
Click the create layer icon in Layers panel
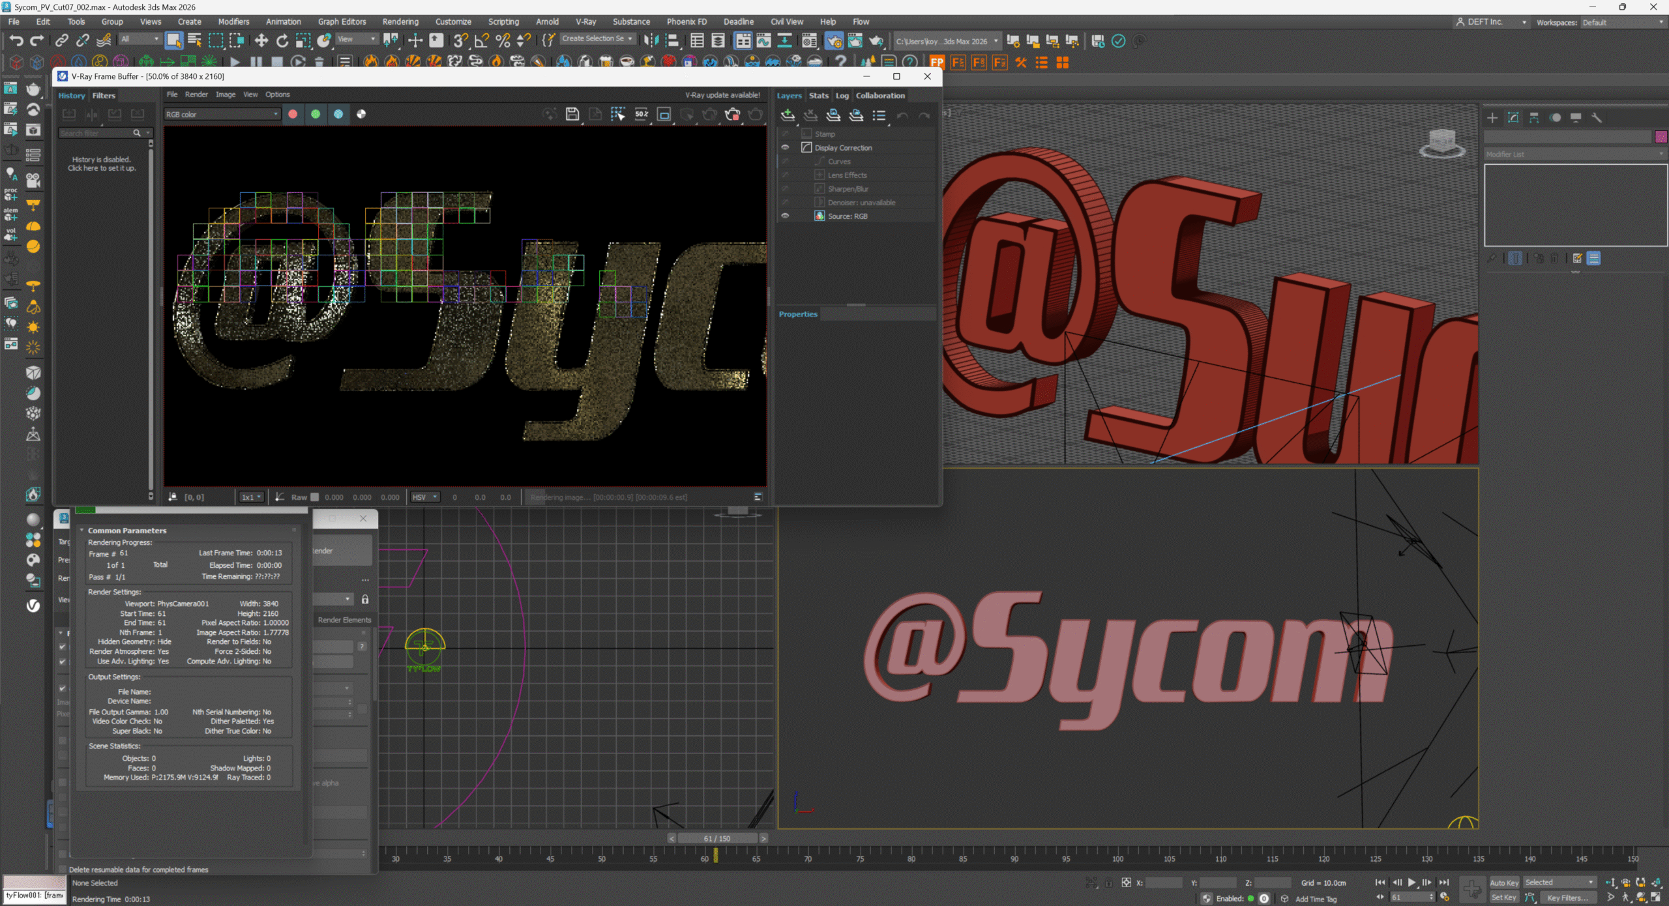[x=788, y=115]
